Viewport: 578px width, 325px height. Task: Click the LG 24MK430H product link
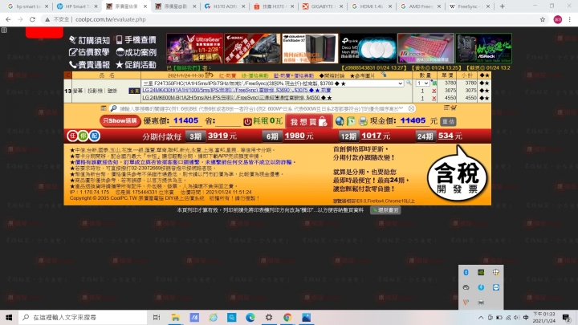point(237,90)
